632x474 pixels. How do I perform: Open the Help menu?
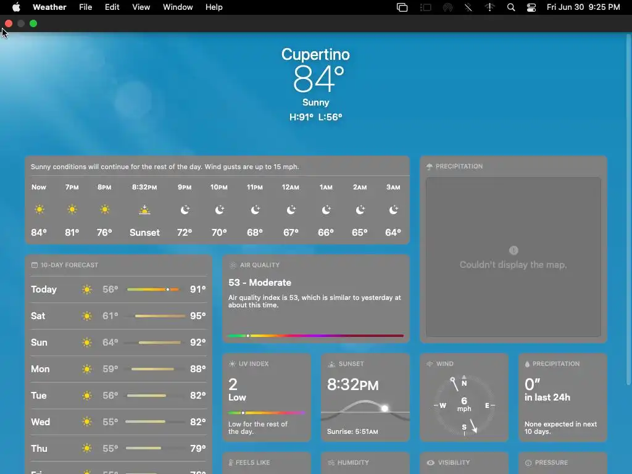[214, 7]
